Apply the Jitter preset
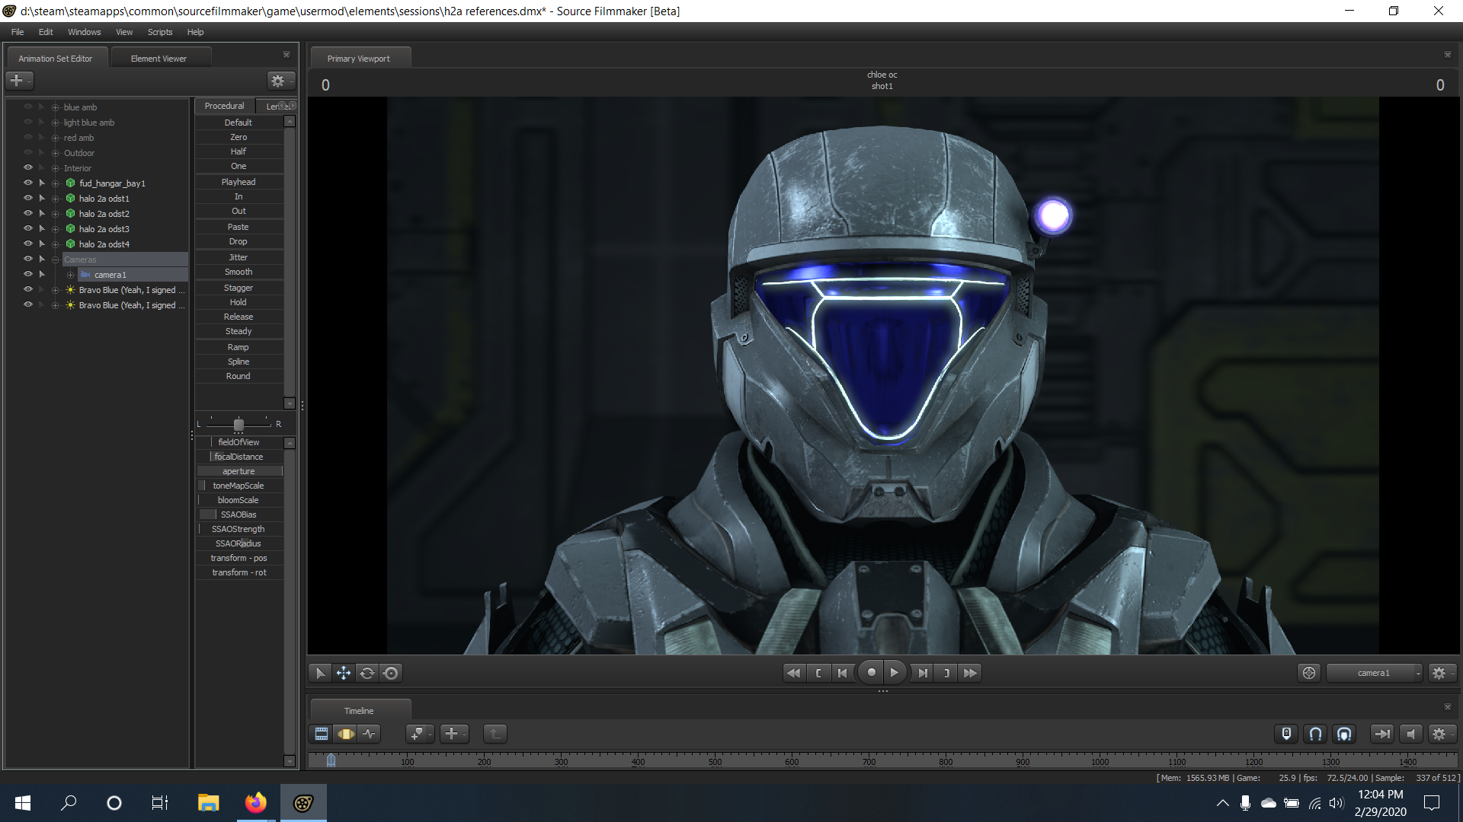 [238, 257]
